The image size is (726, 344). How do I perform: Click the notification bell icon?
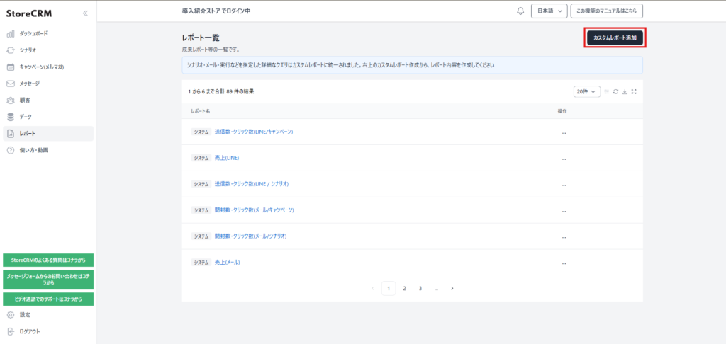(520, 11)
